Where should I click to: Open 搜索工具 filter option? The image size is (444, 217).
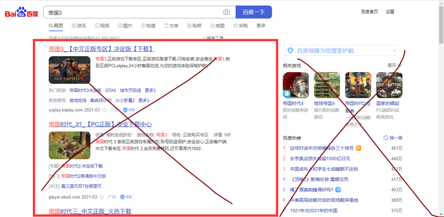213,38
